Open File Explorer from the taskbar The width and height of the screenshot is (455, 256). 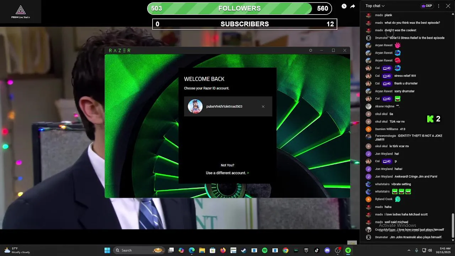pyautogui.click(x=202, y=250)
